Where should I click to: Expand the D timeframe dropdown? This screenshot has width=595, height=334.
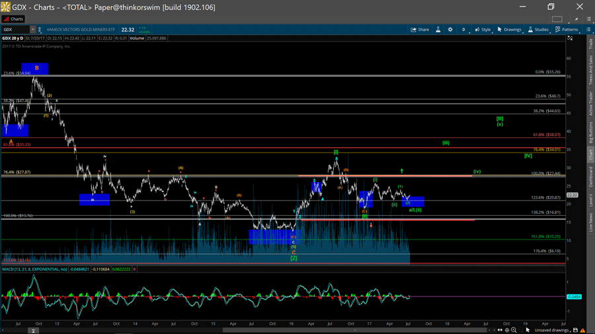tap(463, 30)
